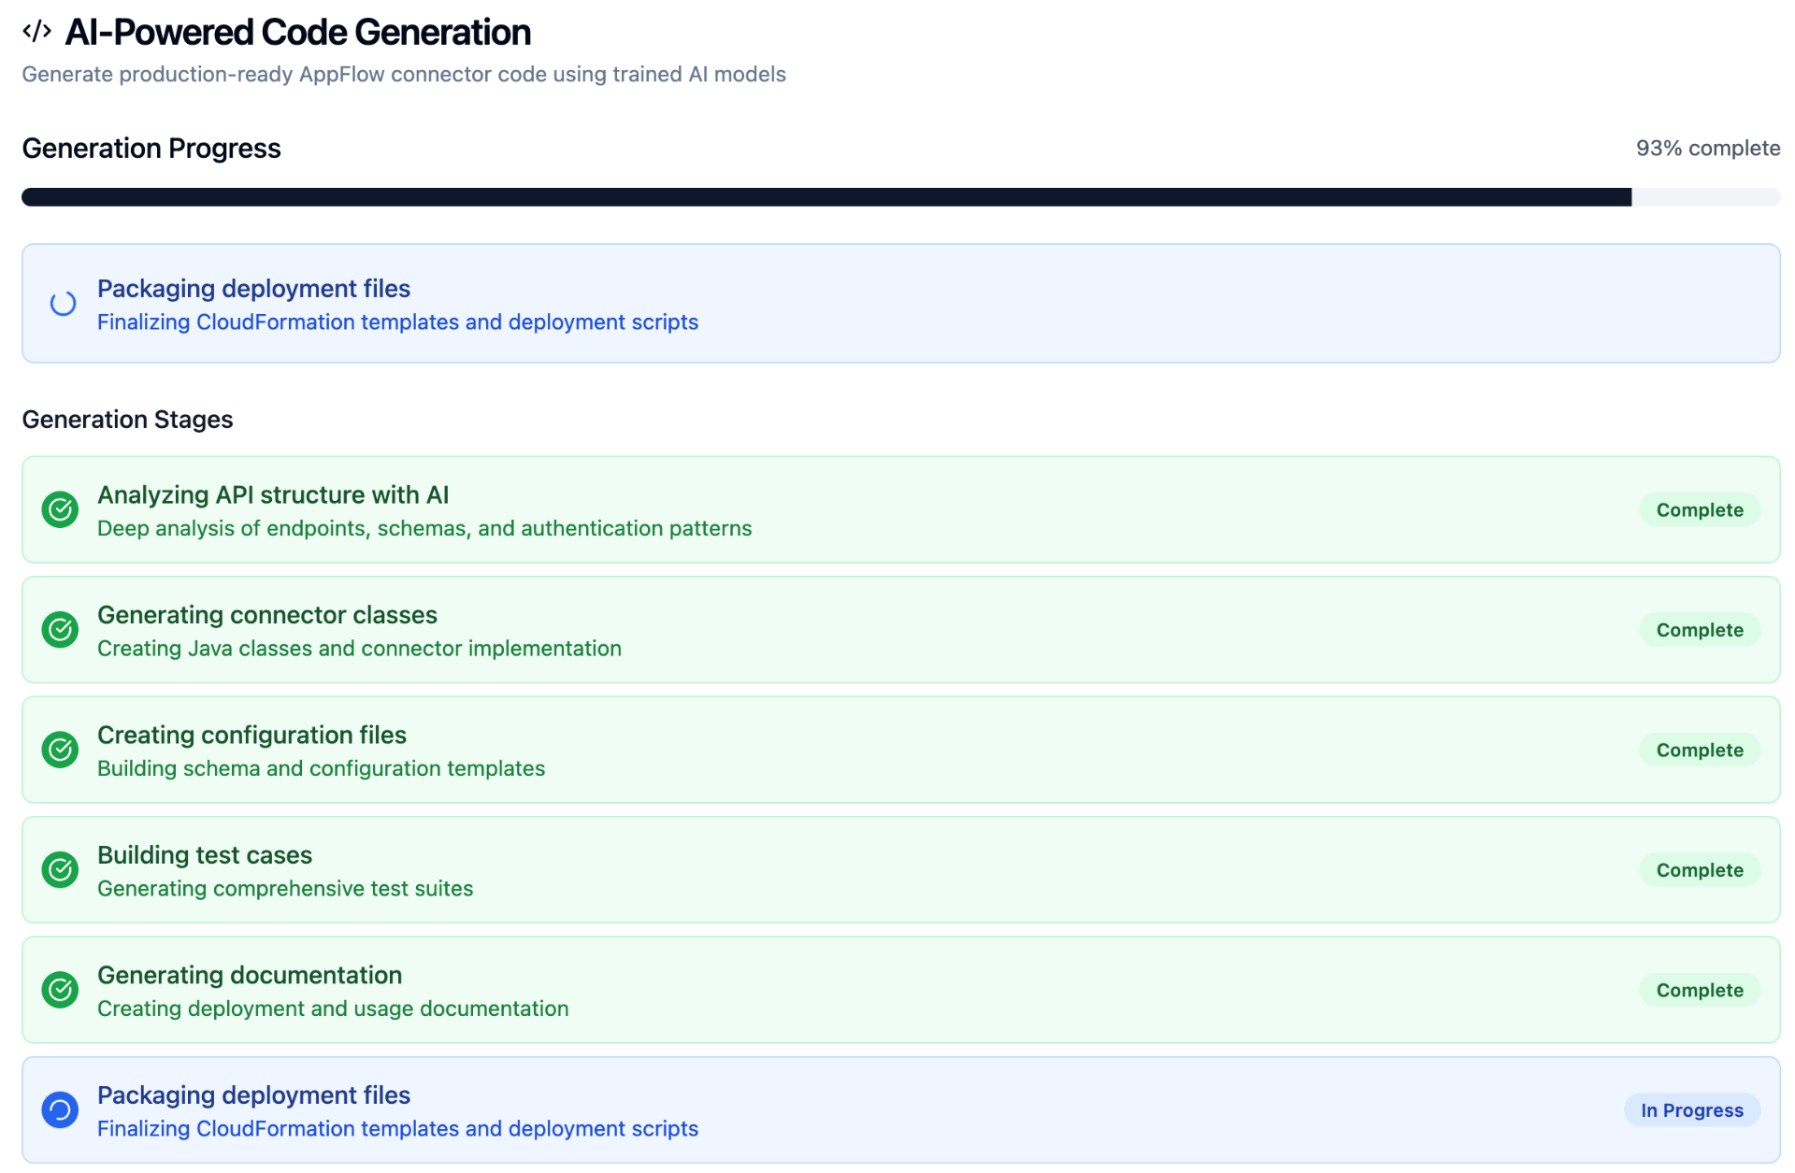Click the Generation Progress bar
This screenshot has width=1795, height=1173.
pos(897,196)
